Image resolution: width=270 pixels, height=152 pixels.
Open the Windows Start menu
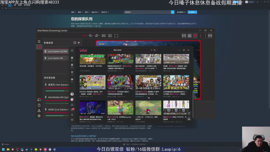click(x=3, y=149)
